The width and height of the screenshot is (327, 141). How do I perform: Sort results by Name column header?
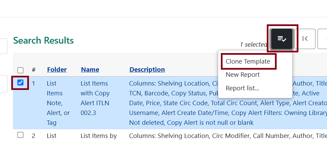[x=90, y=70]
